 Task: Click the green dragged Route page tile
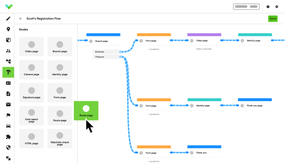86,110
